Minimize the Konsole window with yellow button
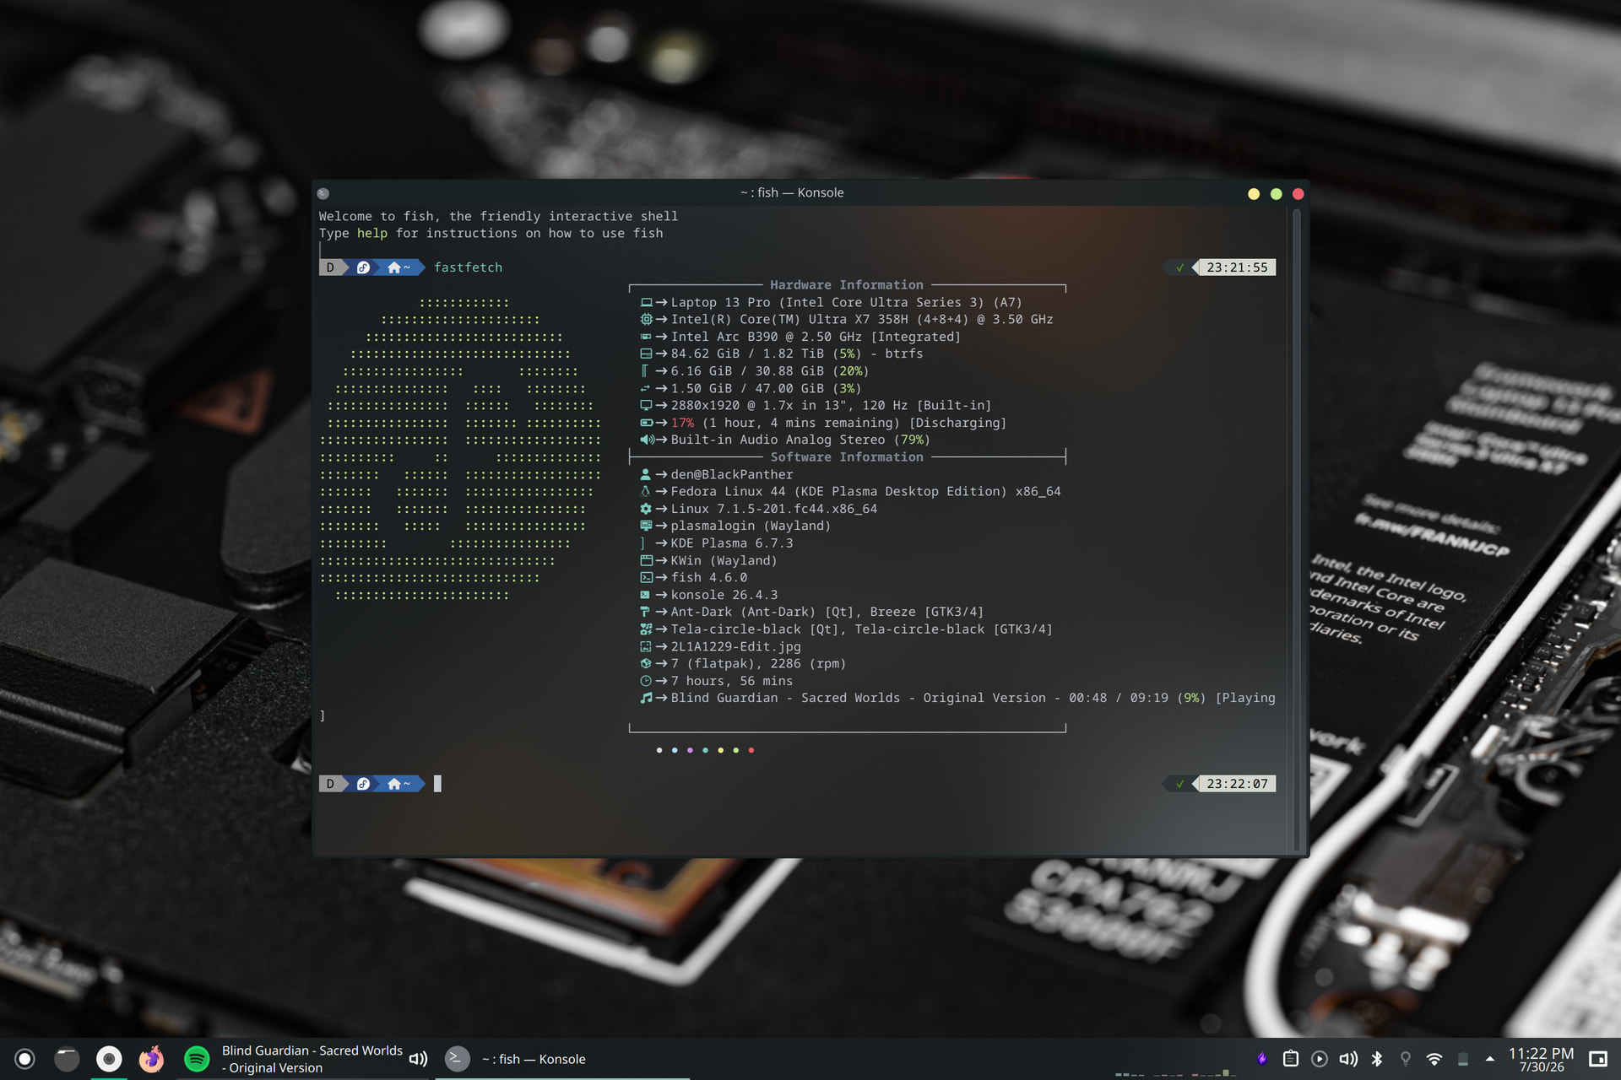The image size is (1621, 1080). click(x=1254, y=194)
